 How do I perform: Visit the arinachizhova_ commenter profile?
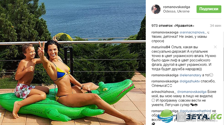tap(164, 92)
